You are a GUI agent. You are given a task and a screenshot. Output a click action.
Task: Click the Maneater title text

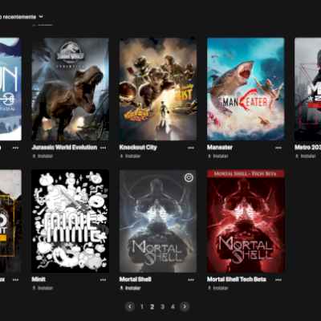220,148
